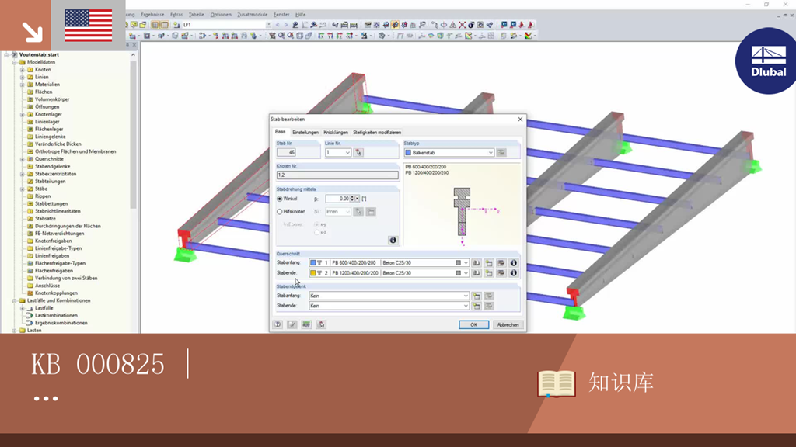Select Stäbe in the navigator tree

pyautogui.click(x=41, y=189)
